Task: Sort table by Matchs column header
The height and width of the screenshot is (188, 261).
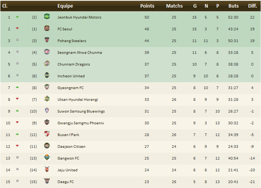Action: [x=174, y=6]
